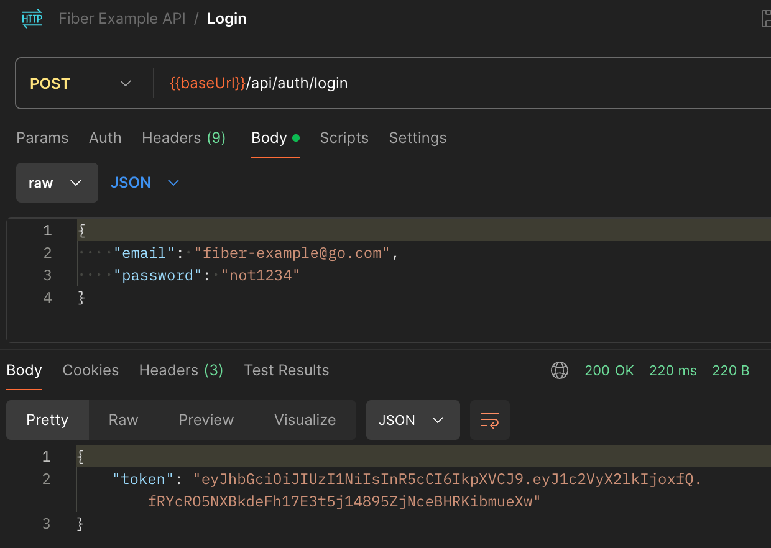Viewport: 771px width, 548px height.
Task: Open the Auth tab
Action: (x=105, y=138)
